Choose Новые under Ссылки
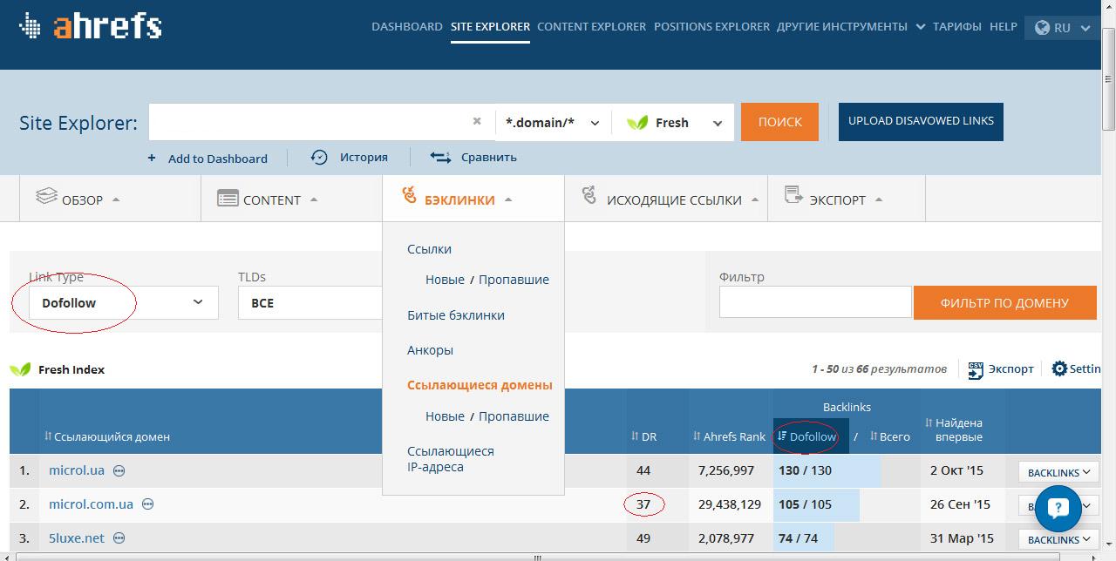1116x561 pixels. [445, 279]
